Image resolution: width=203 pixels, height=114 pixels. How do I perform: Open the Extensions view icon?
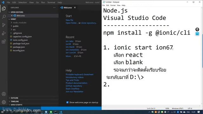4,41
